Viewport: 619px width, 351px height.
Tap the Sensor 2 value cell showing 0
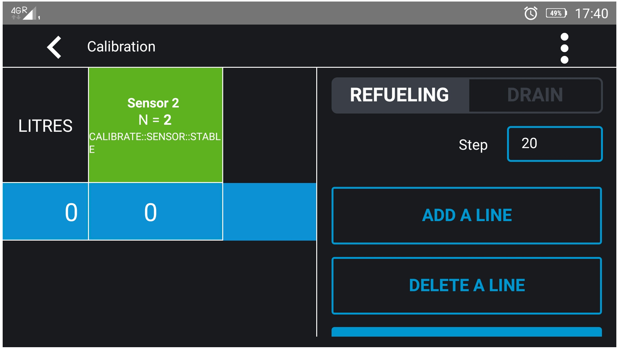tap(155, 212)
